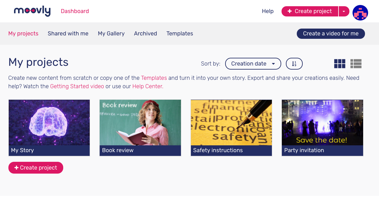The height and width of the screenshot is (209, 379).
Task: Select the Templates tab
Action: (180, 34)
